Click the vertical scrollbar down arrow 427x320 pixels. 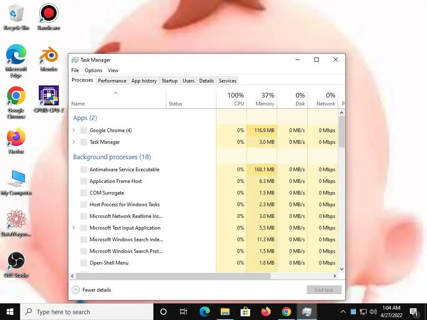click(x=342, y=269)
